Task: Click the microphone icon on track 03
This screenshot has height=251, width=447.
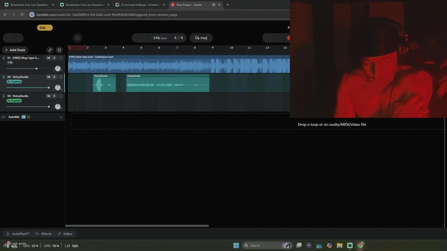Action: click(4, 96)
